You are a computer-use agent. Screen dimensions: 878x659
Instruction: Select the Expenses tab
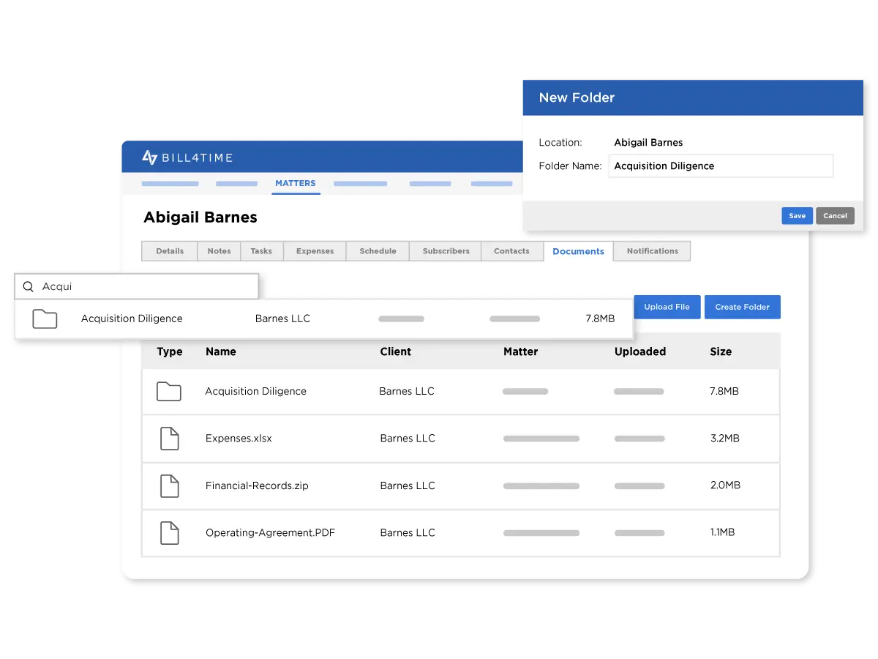point(315,251)
